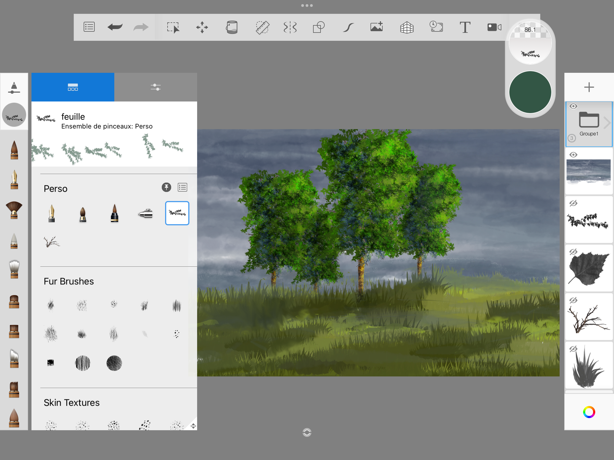Hide the cloudy sky layer
This screenshot has width=614, height=460.
coord(573,155)
